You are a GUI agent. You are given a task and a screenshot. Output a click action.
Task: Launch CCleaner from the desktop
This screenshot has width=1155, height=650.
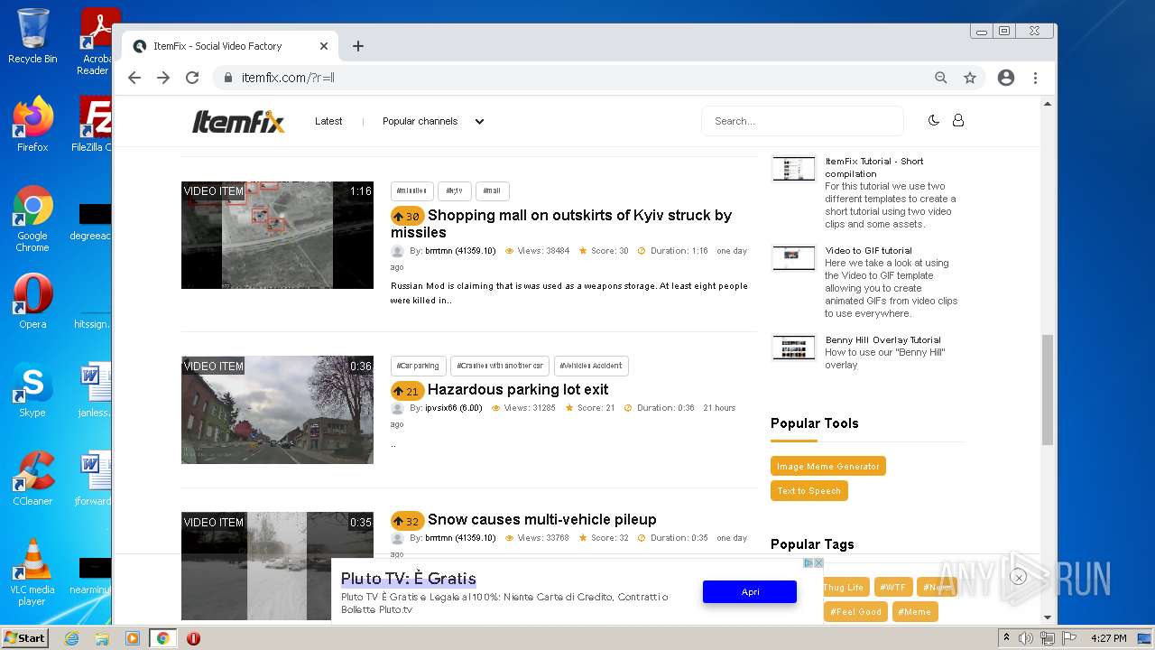[32, 478]
